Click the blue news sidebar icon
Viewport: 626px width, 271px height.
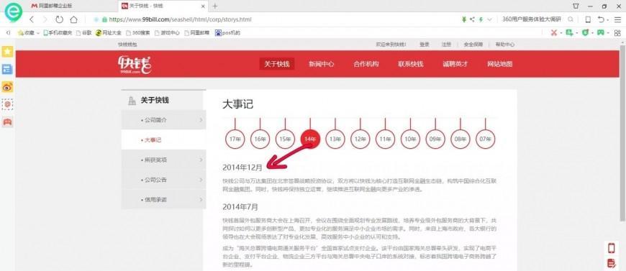click(x=7, y=69)
